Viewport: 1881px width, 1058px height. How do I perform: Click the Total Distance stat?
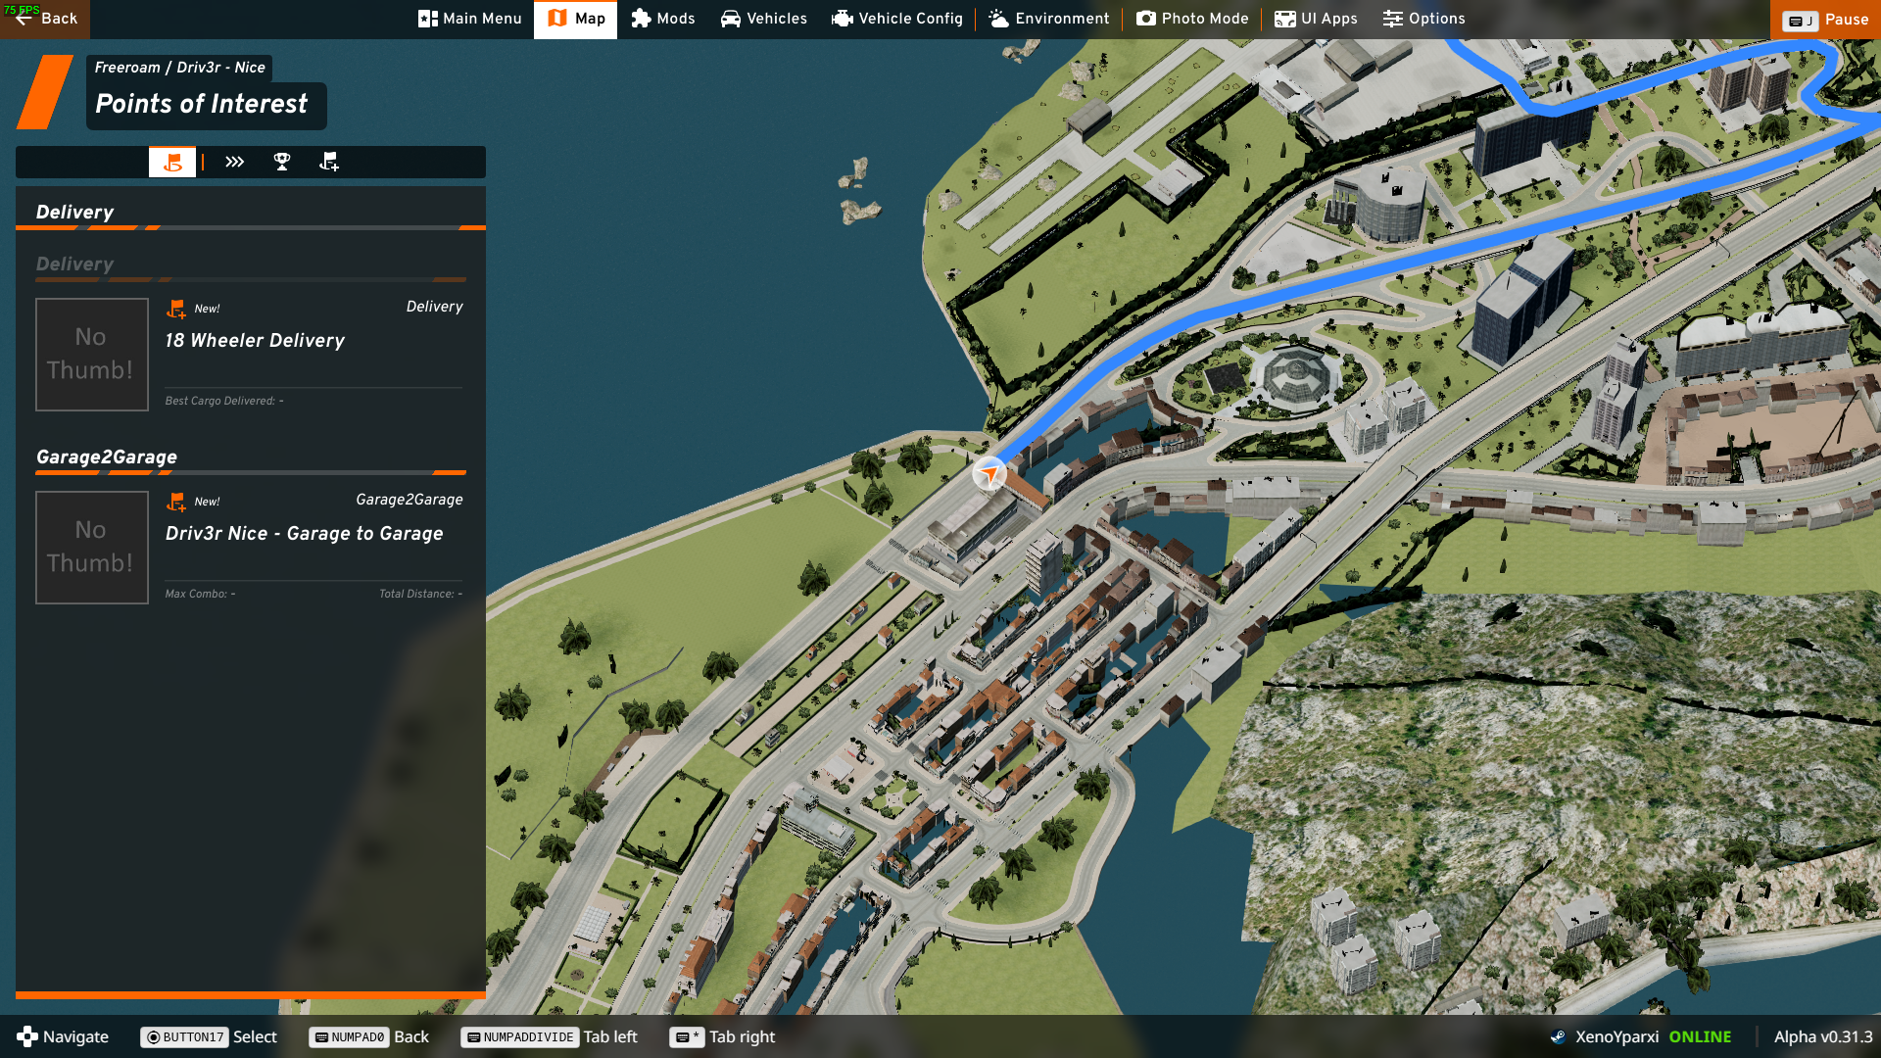[x=420, y=594]
